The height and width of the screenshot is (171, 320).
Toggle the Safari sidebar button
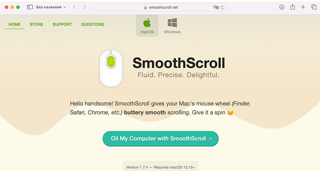point(30,7)
